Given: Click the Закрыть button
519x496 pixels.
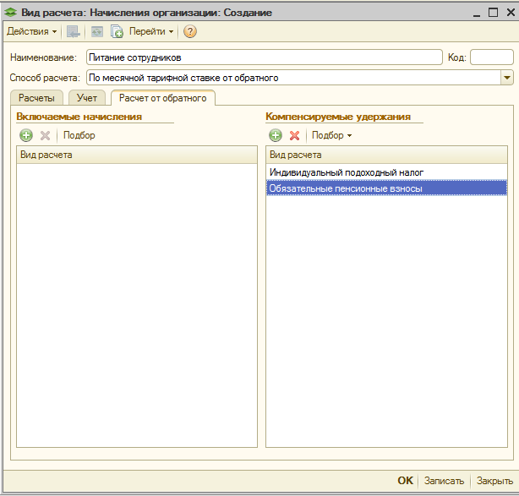Looking at the screenshot, I should (x=494, y=481).
